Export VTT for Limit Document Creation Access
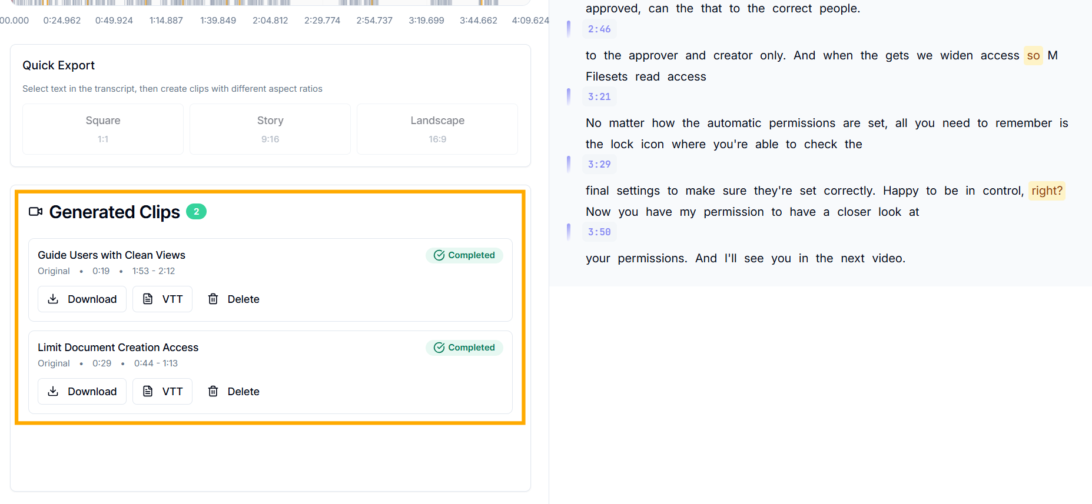 [x=162, y=392]
